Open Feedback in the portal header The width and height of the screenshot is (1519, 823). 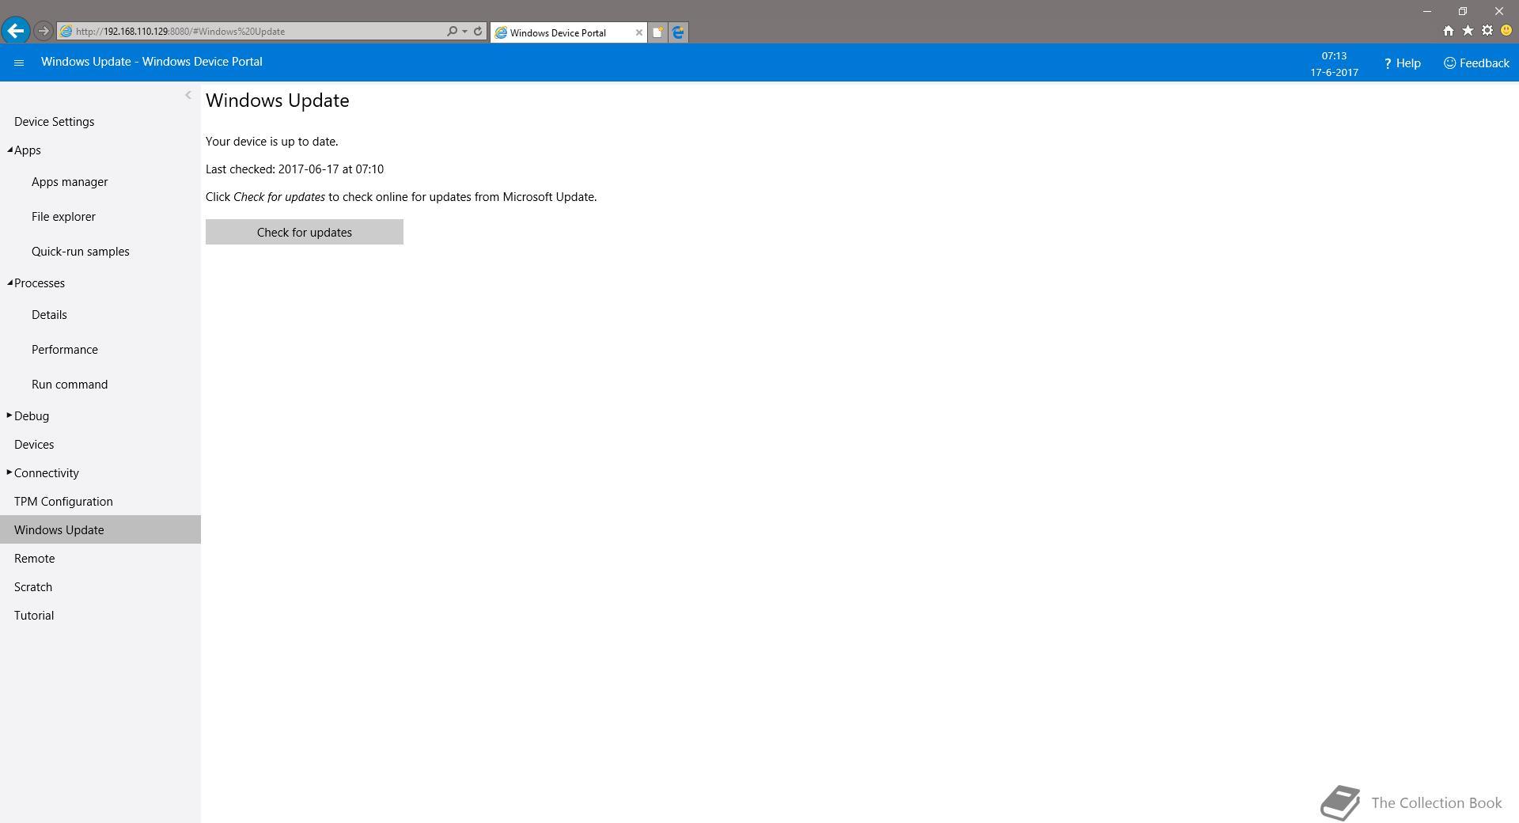click(x=1476, y=63)
